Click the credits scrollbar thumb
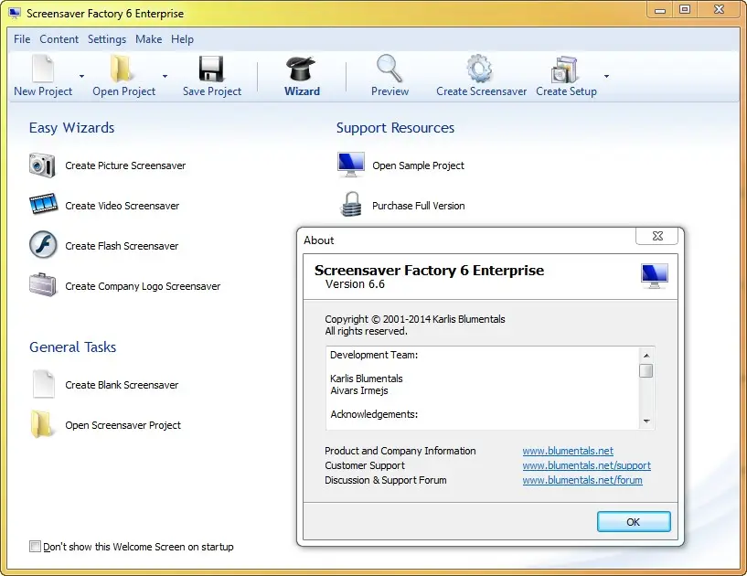The image size is (747, 576). pyautogui.click(x=646, y=370)
